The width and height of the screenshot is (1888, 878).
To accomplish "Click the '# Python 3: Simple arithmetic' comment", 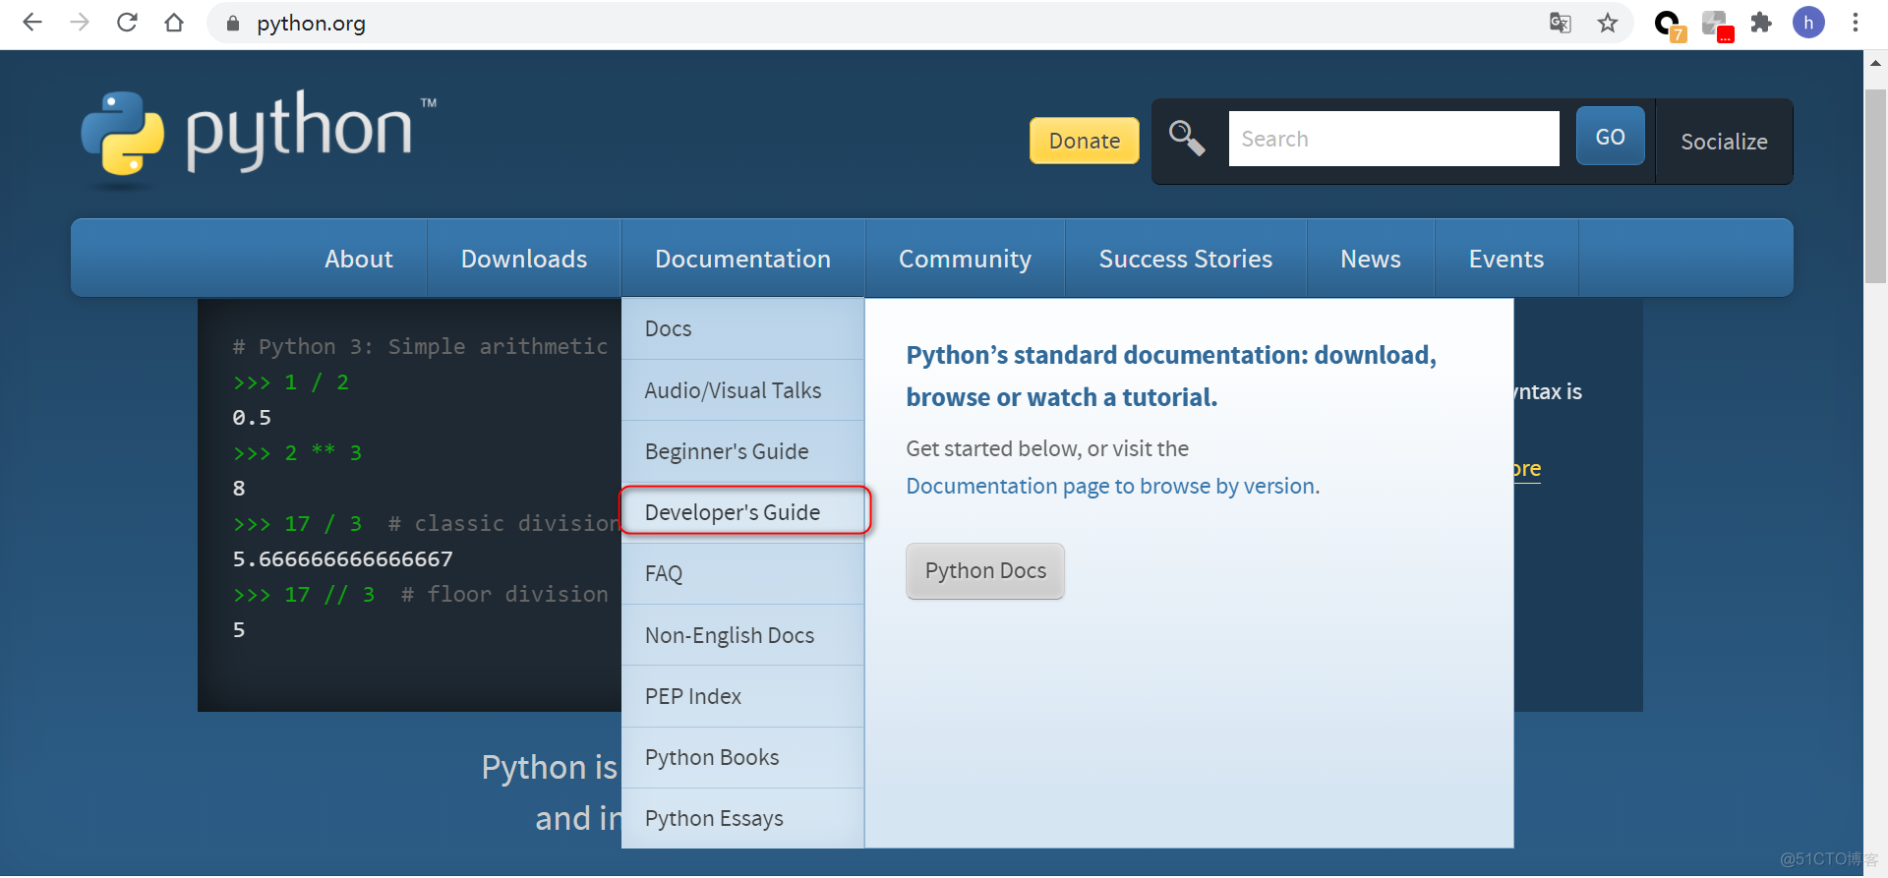I will [420, 346].
